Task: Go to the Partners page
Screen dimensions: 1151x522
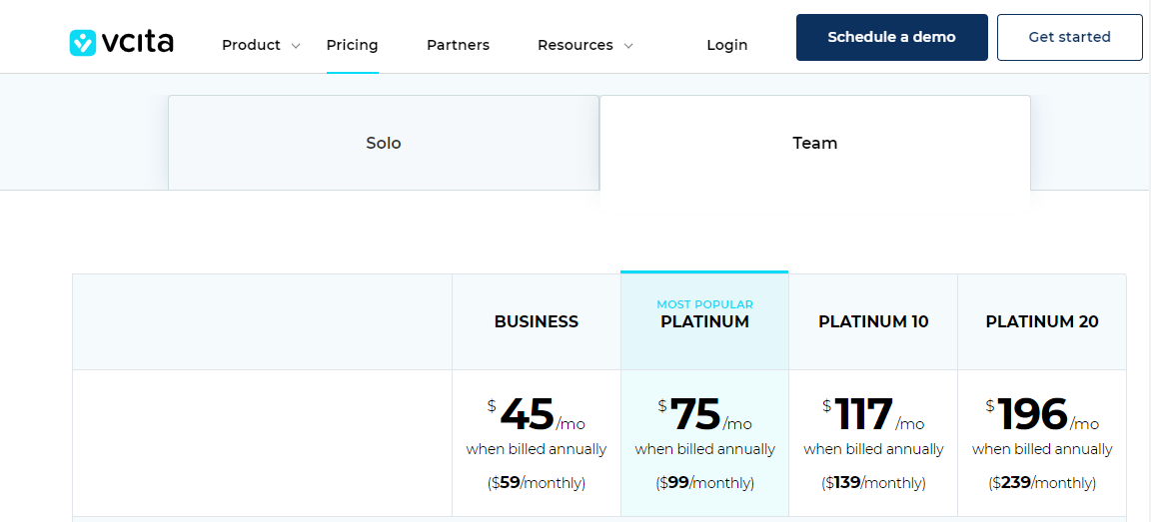Action: (x=458, y=46)
